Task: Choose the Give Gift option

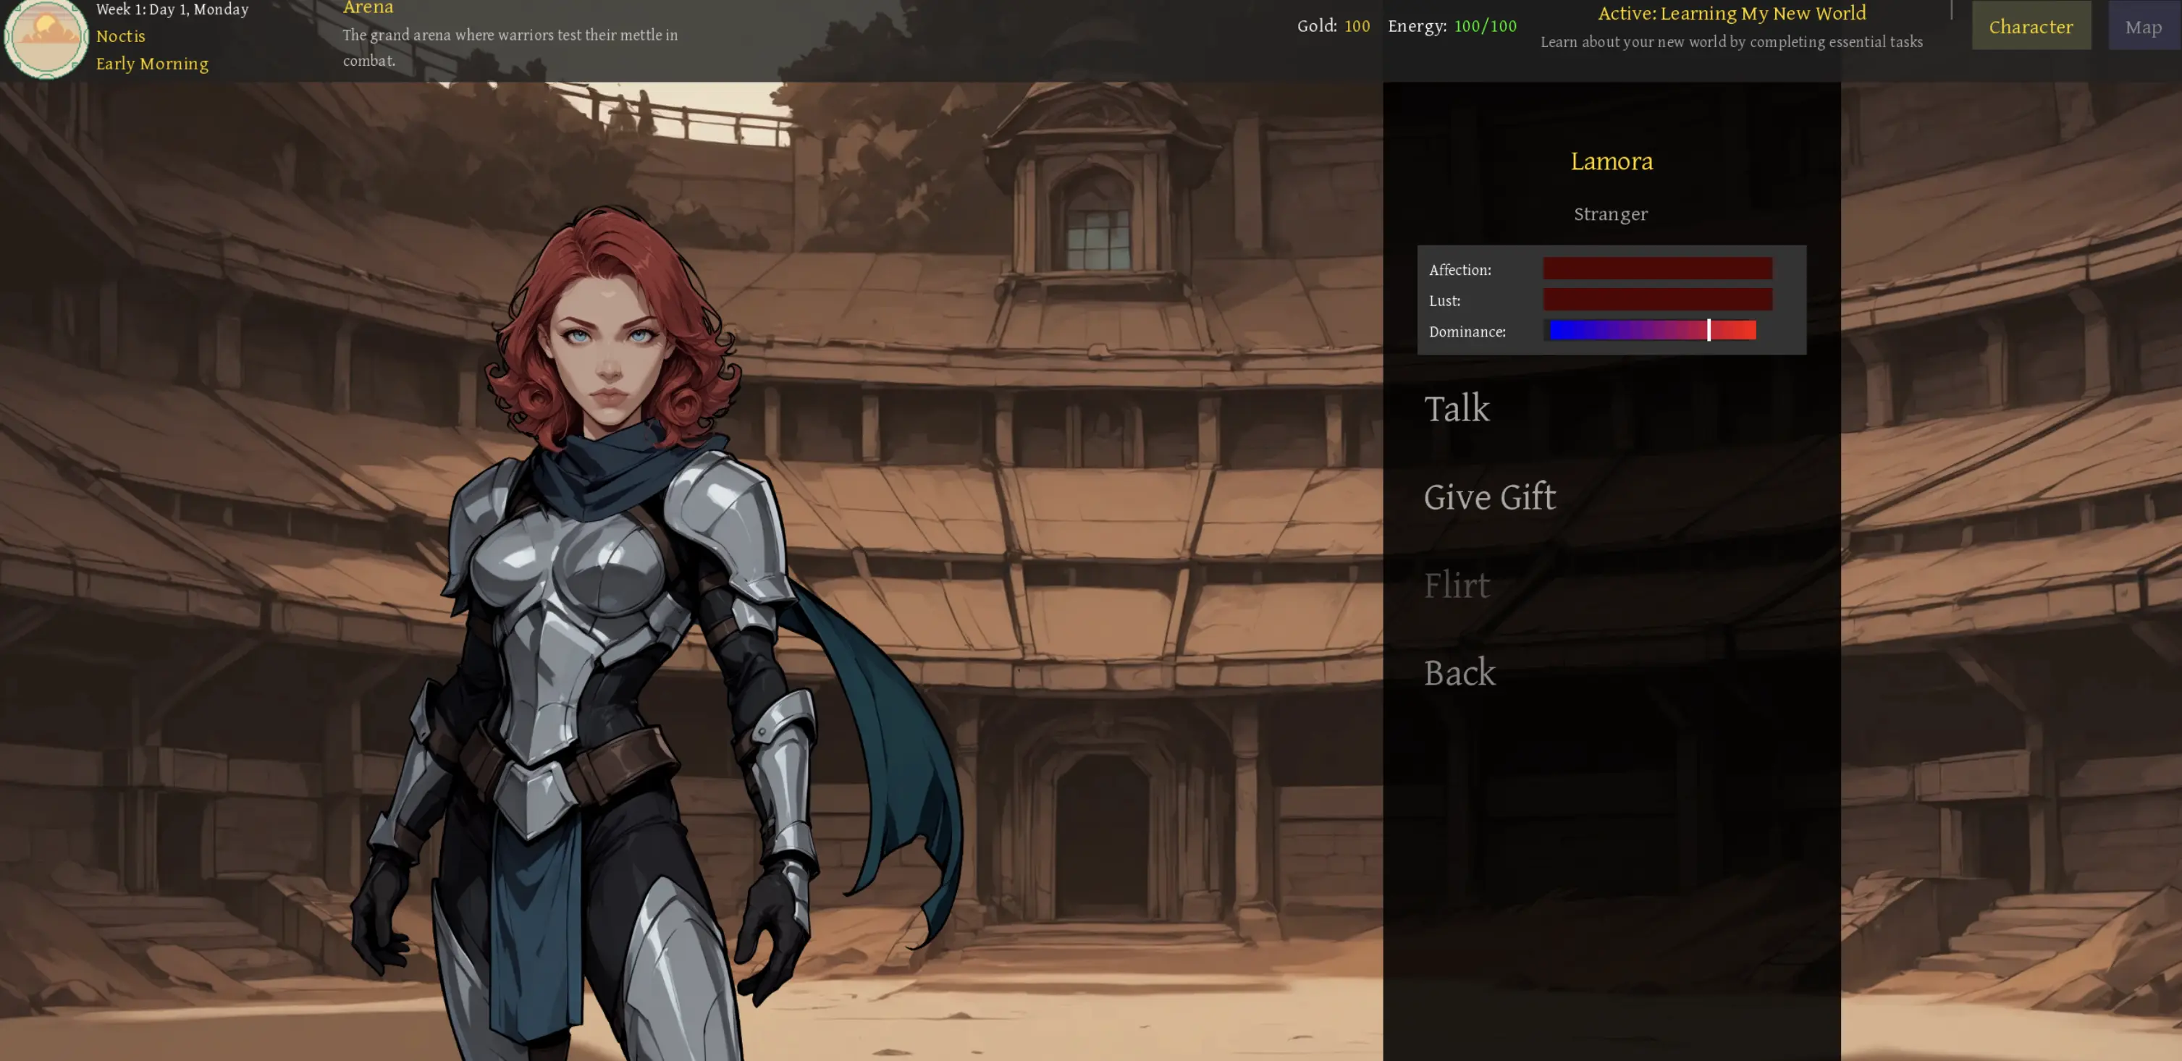Action: [1489, 497]
